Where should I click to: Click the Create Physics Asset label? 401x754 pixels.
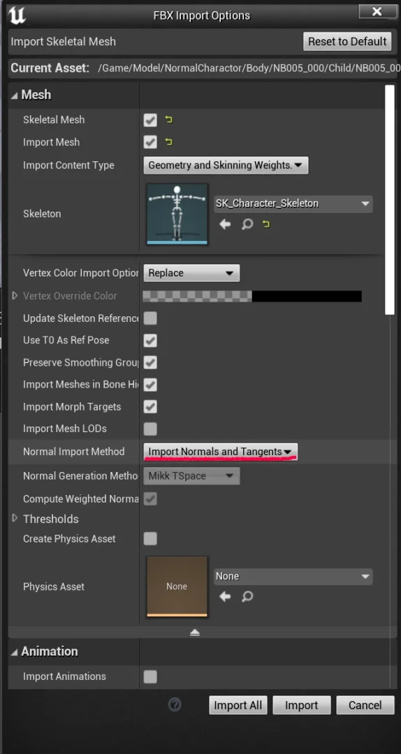[x=69, y=538]
